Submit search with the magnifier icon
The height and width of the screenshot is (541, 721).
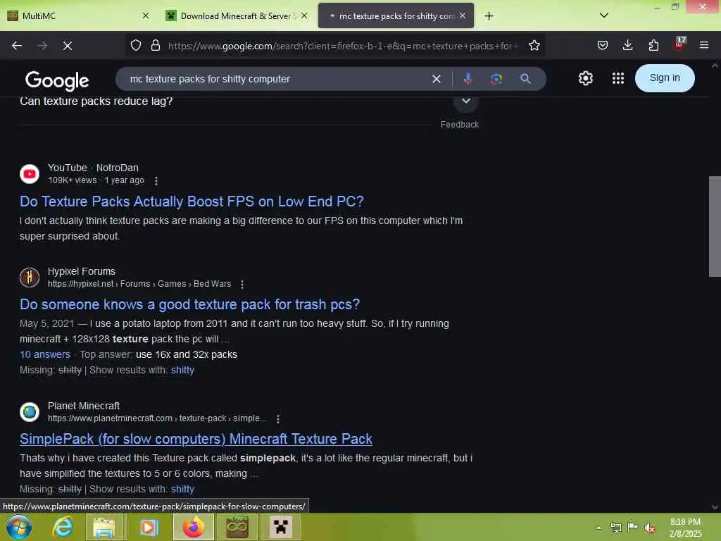(525, 79)
